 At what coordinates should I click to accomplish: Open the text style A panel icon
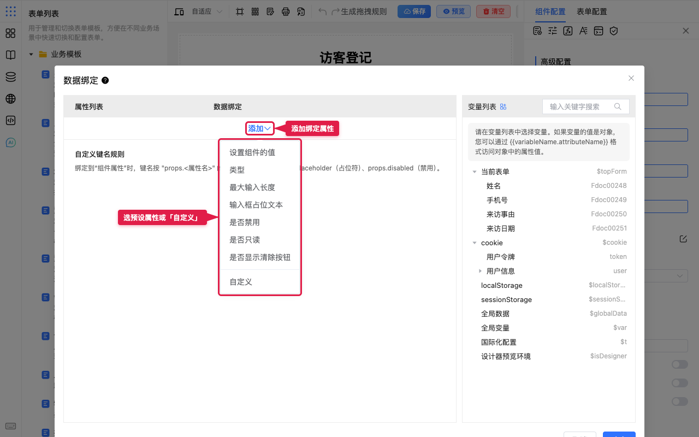[x=583, y=31]
